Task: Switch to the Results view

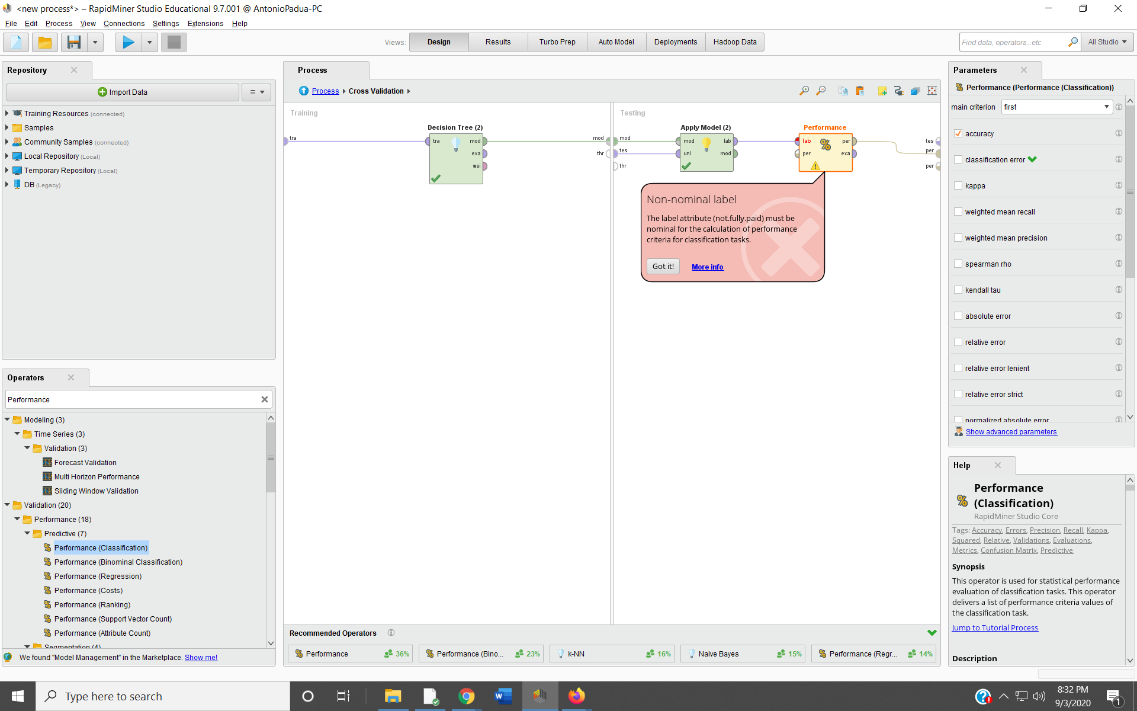Action: 498,42
